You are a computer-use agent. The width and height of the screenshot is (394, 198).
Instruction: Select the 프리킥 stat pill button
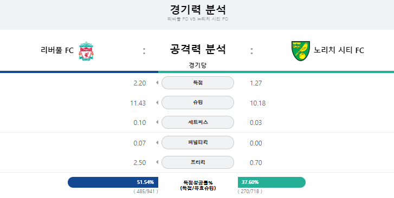click(198, 162)
